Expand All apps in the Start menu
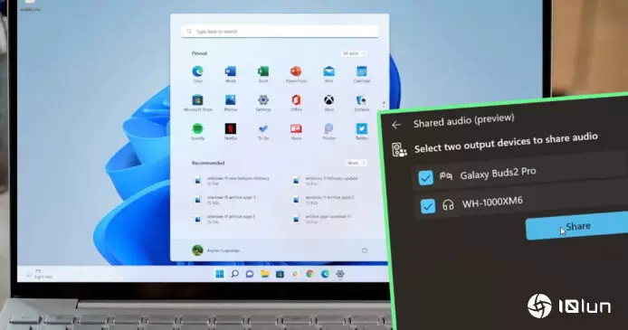 point(354,53)
